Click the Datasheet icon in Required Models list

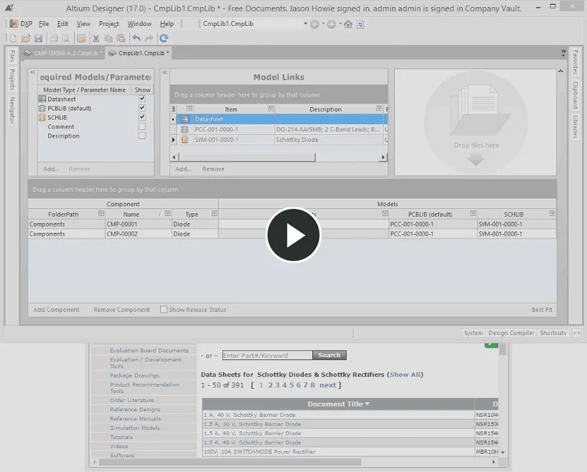(x=43, y=99)
